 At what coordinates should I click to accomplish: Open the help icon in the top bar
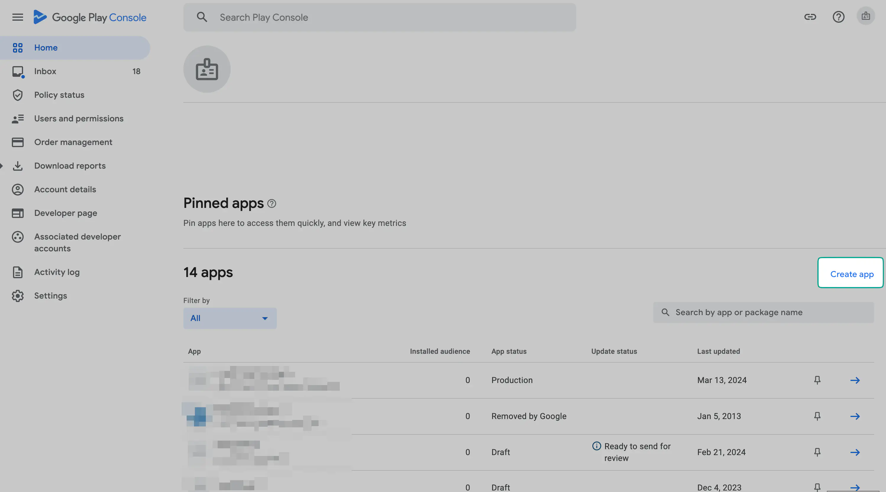[x=839, y=17]
